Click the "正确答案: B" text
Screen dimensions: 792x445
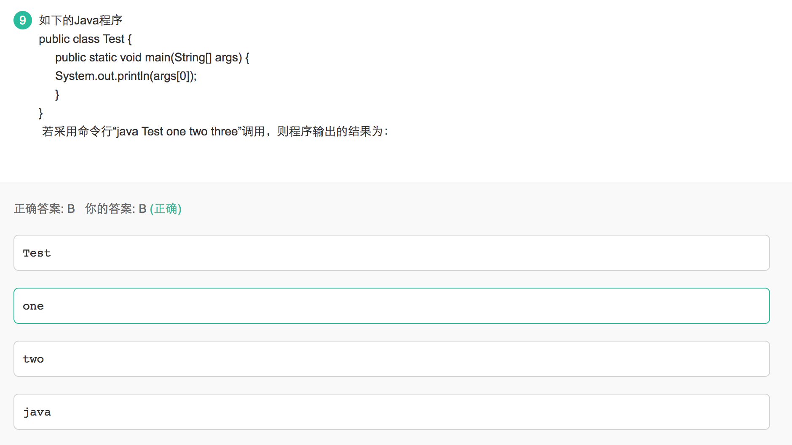44,209
